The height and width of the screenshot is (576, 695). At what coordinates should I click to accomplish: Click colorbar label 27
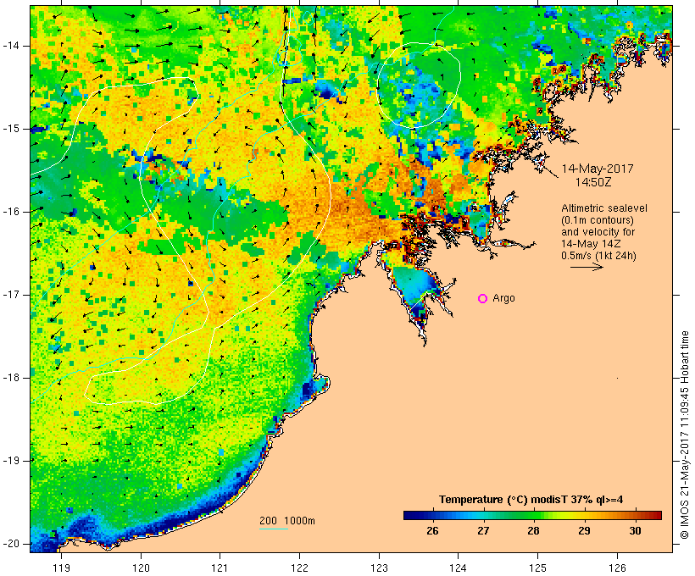[x=483, y=531]
